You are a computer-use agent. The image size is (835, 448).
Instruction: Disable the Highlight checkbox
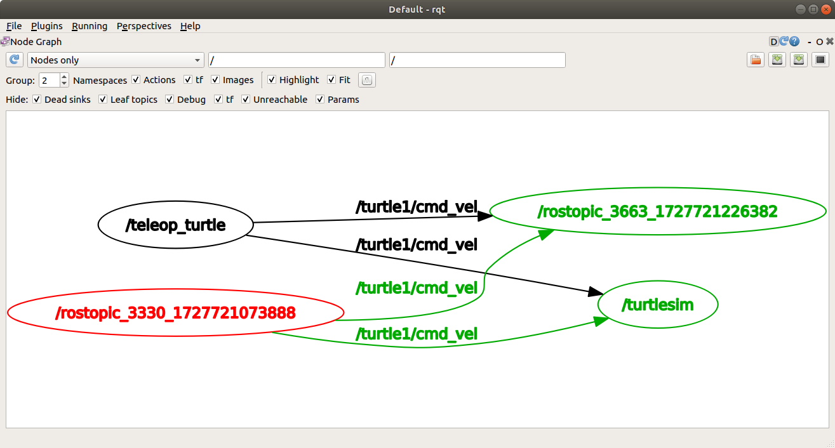tap(272, 80)
